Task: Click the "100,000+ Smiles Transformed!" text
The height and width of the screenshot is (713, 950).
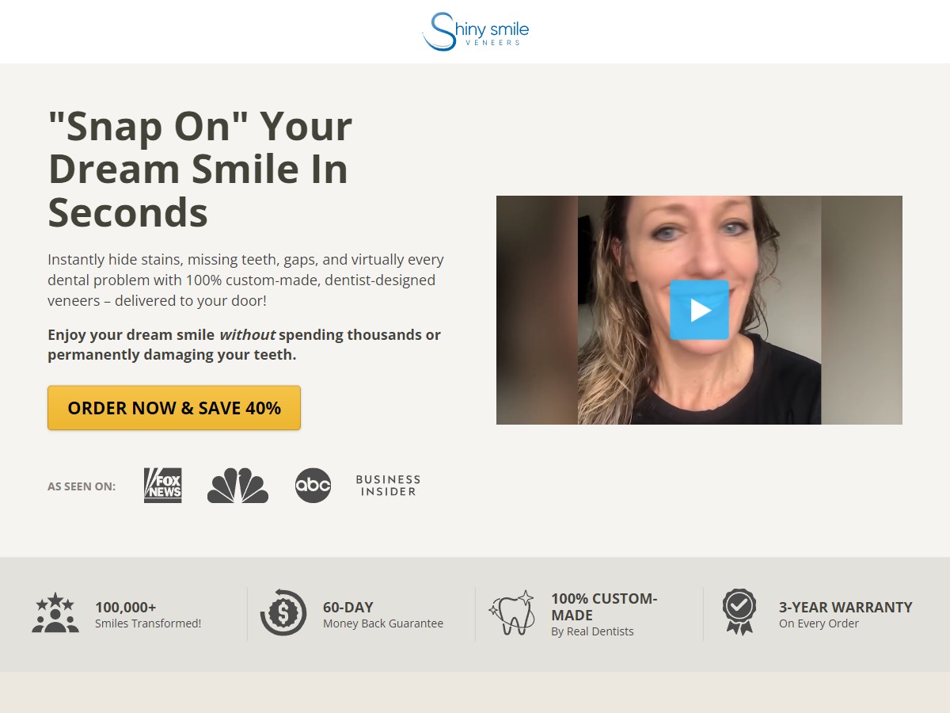Action: [x=148, y=615]
